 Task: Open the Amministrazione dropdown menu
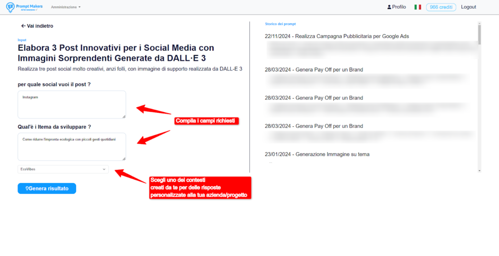point(66,7)
